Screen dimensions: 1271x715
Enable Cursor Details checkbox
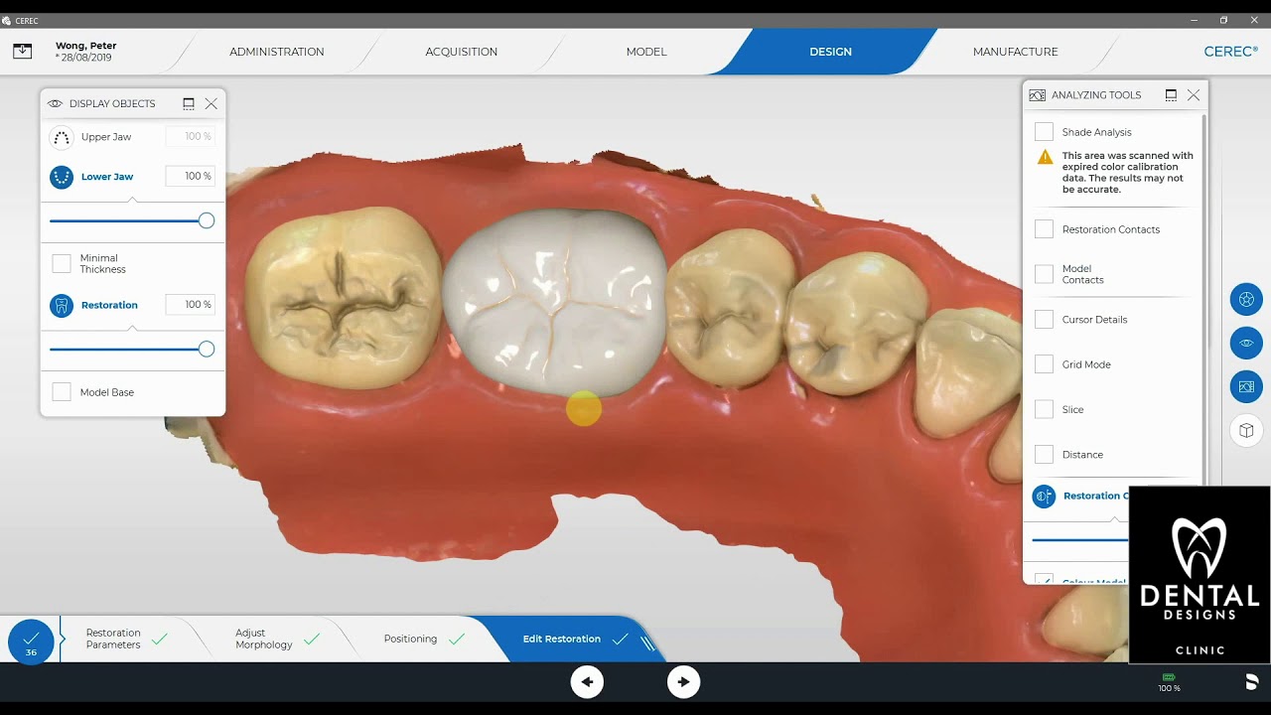[x=1044, y=320]
